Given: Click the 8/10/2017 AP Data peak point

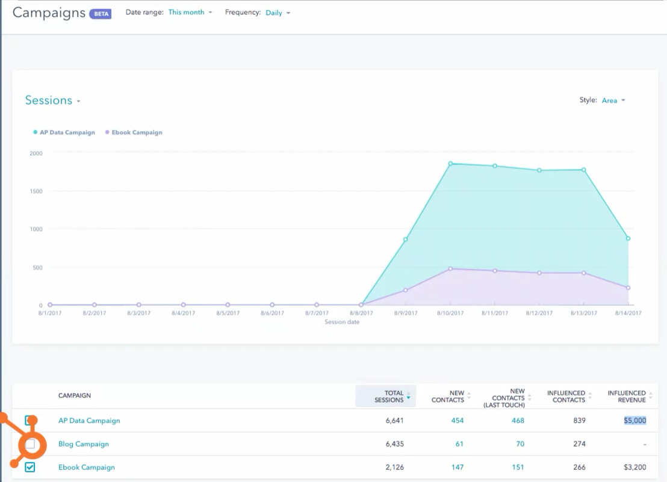Looking at the screenshot, I should point(450,164).
